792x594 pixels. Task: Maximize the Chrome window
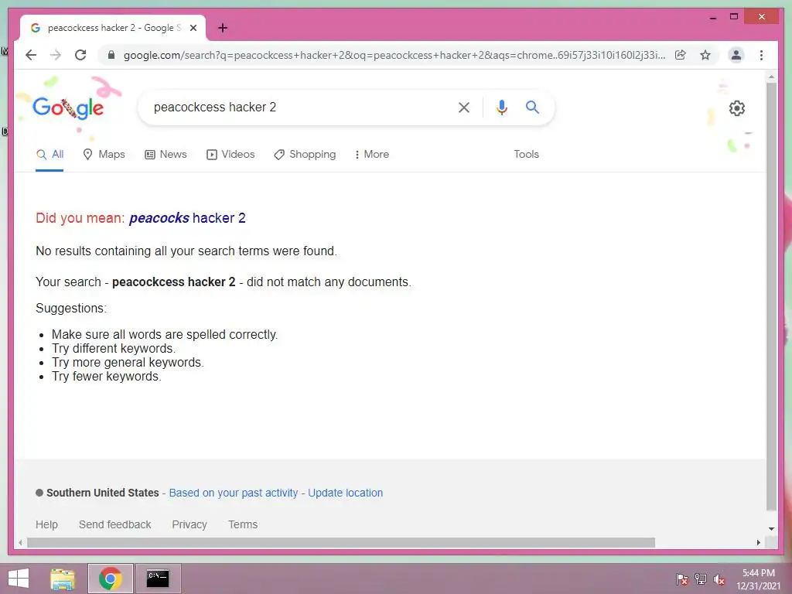point(734,17)
